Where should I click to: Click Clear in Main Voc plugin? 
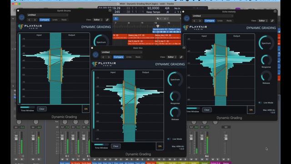pos(115,146)
